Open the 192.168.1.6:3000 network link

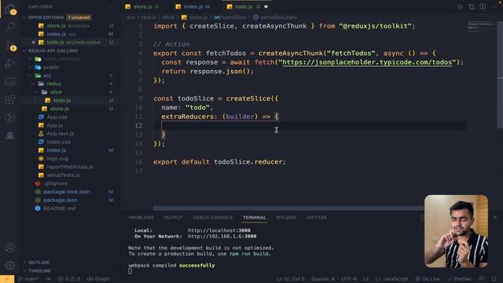pyautogui.click(x=222, y=236)
